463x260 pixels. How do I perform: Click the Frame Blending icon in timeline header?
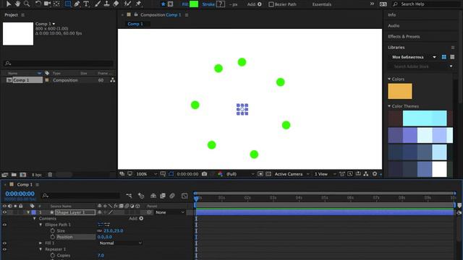(163, 196)
